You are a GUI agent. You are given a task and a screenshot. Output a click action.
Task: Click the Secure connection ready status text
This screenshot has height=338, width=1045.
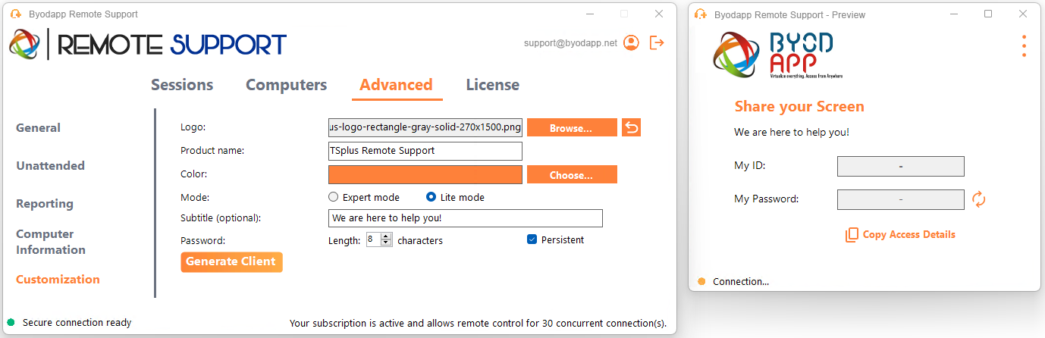(77, 322)
